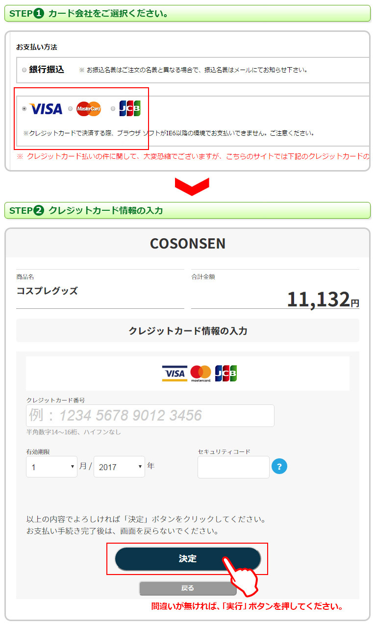This screenshot has width=375, height=626.
Task: Pick the JCB radio button
Action: (x=113, y=109)
